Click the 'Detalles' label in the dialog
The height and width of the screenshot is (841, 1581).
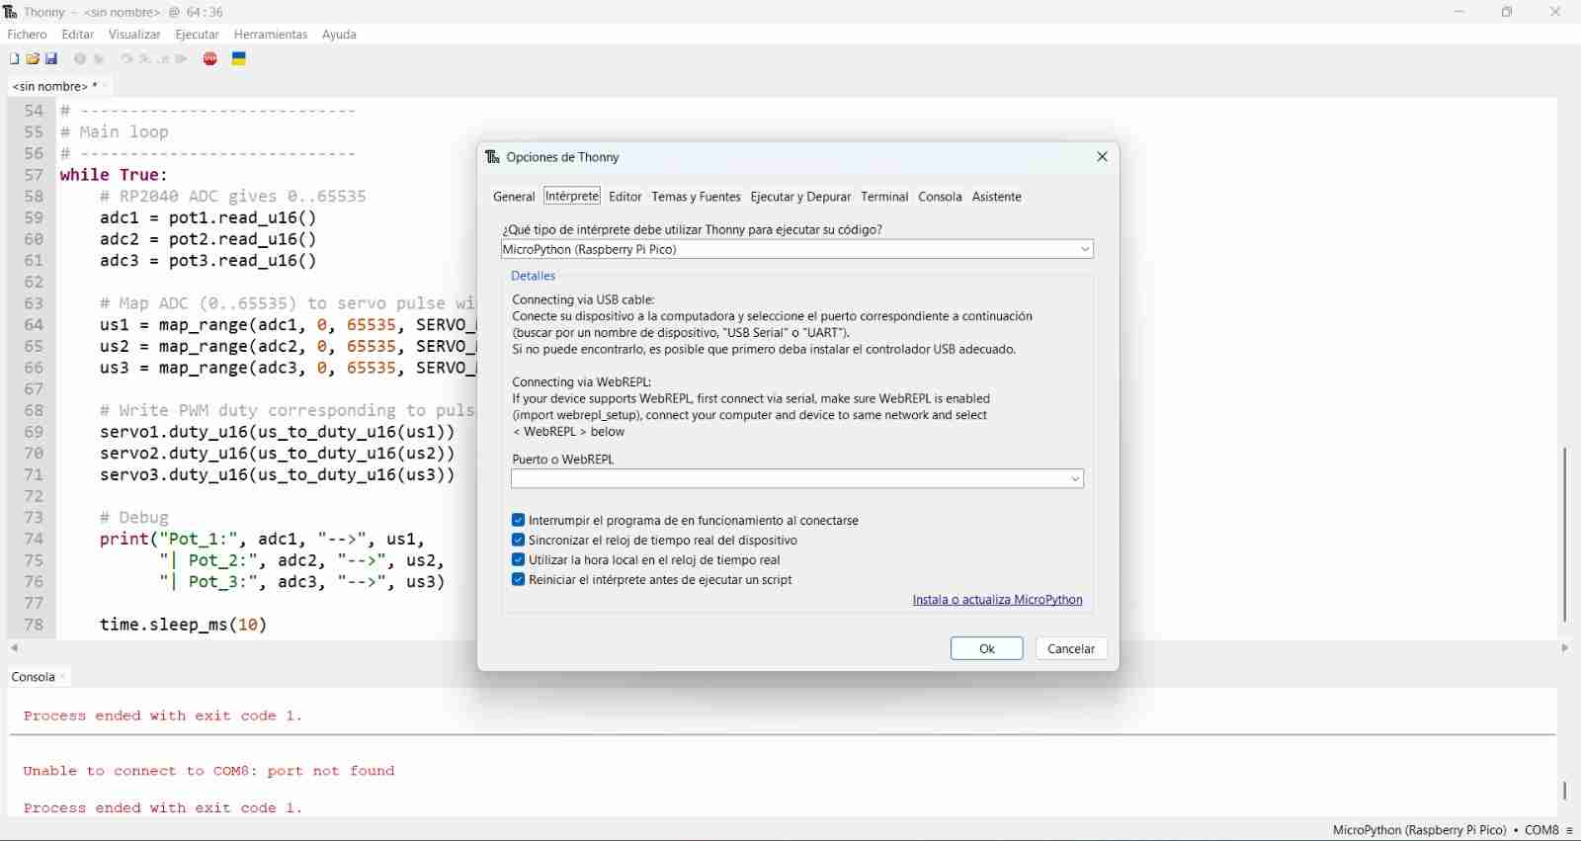534,276
